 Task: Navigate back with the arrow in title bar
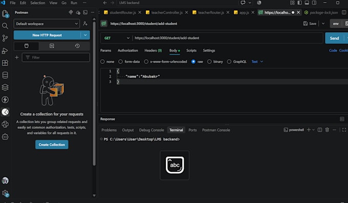105,3
